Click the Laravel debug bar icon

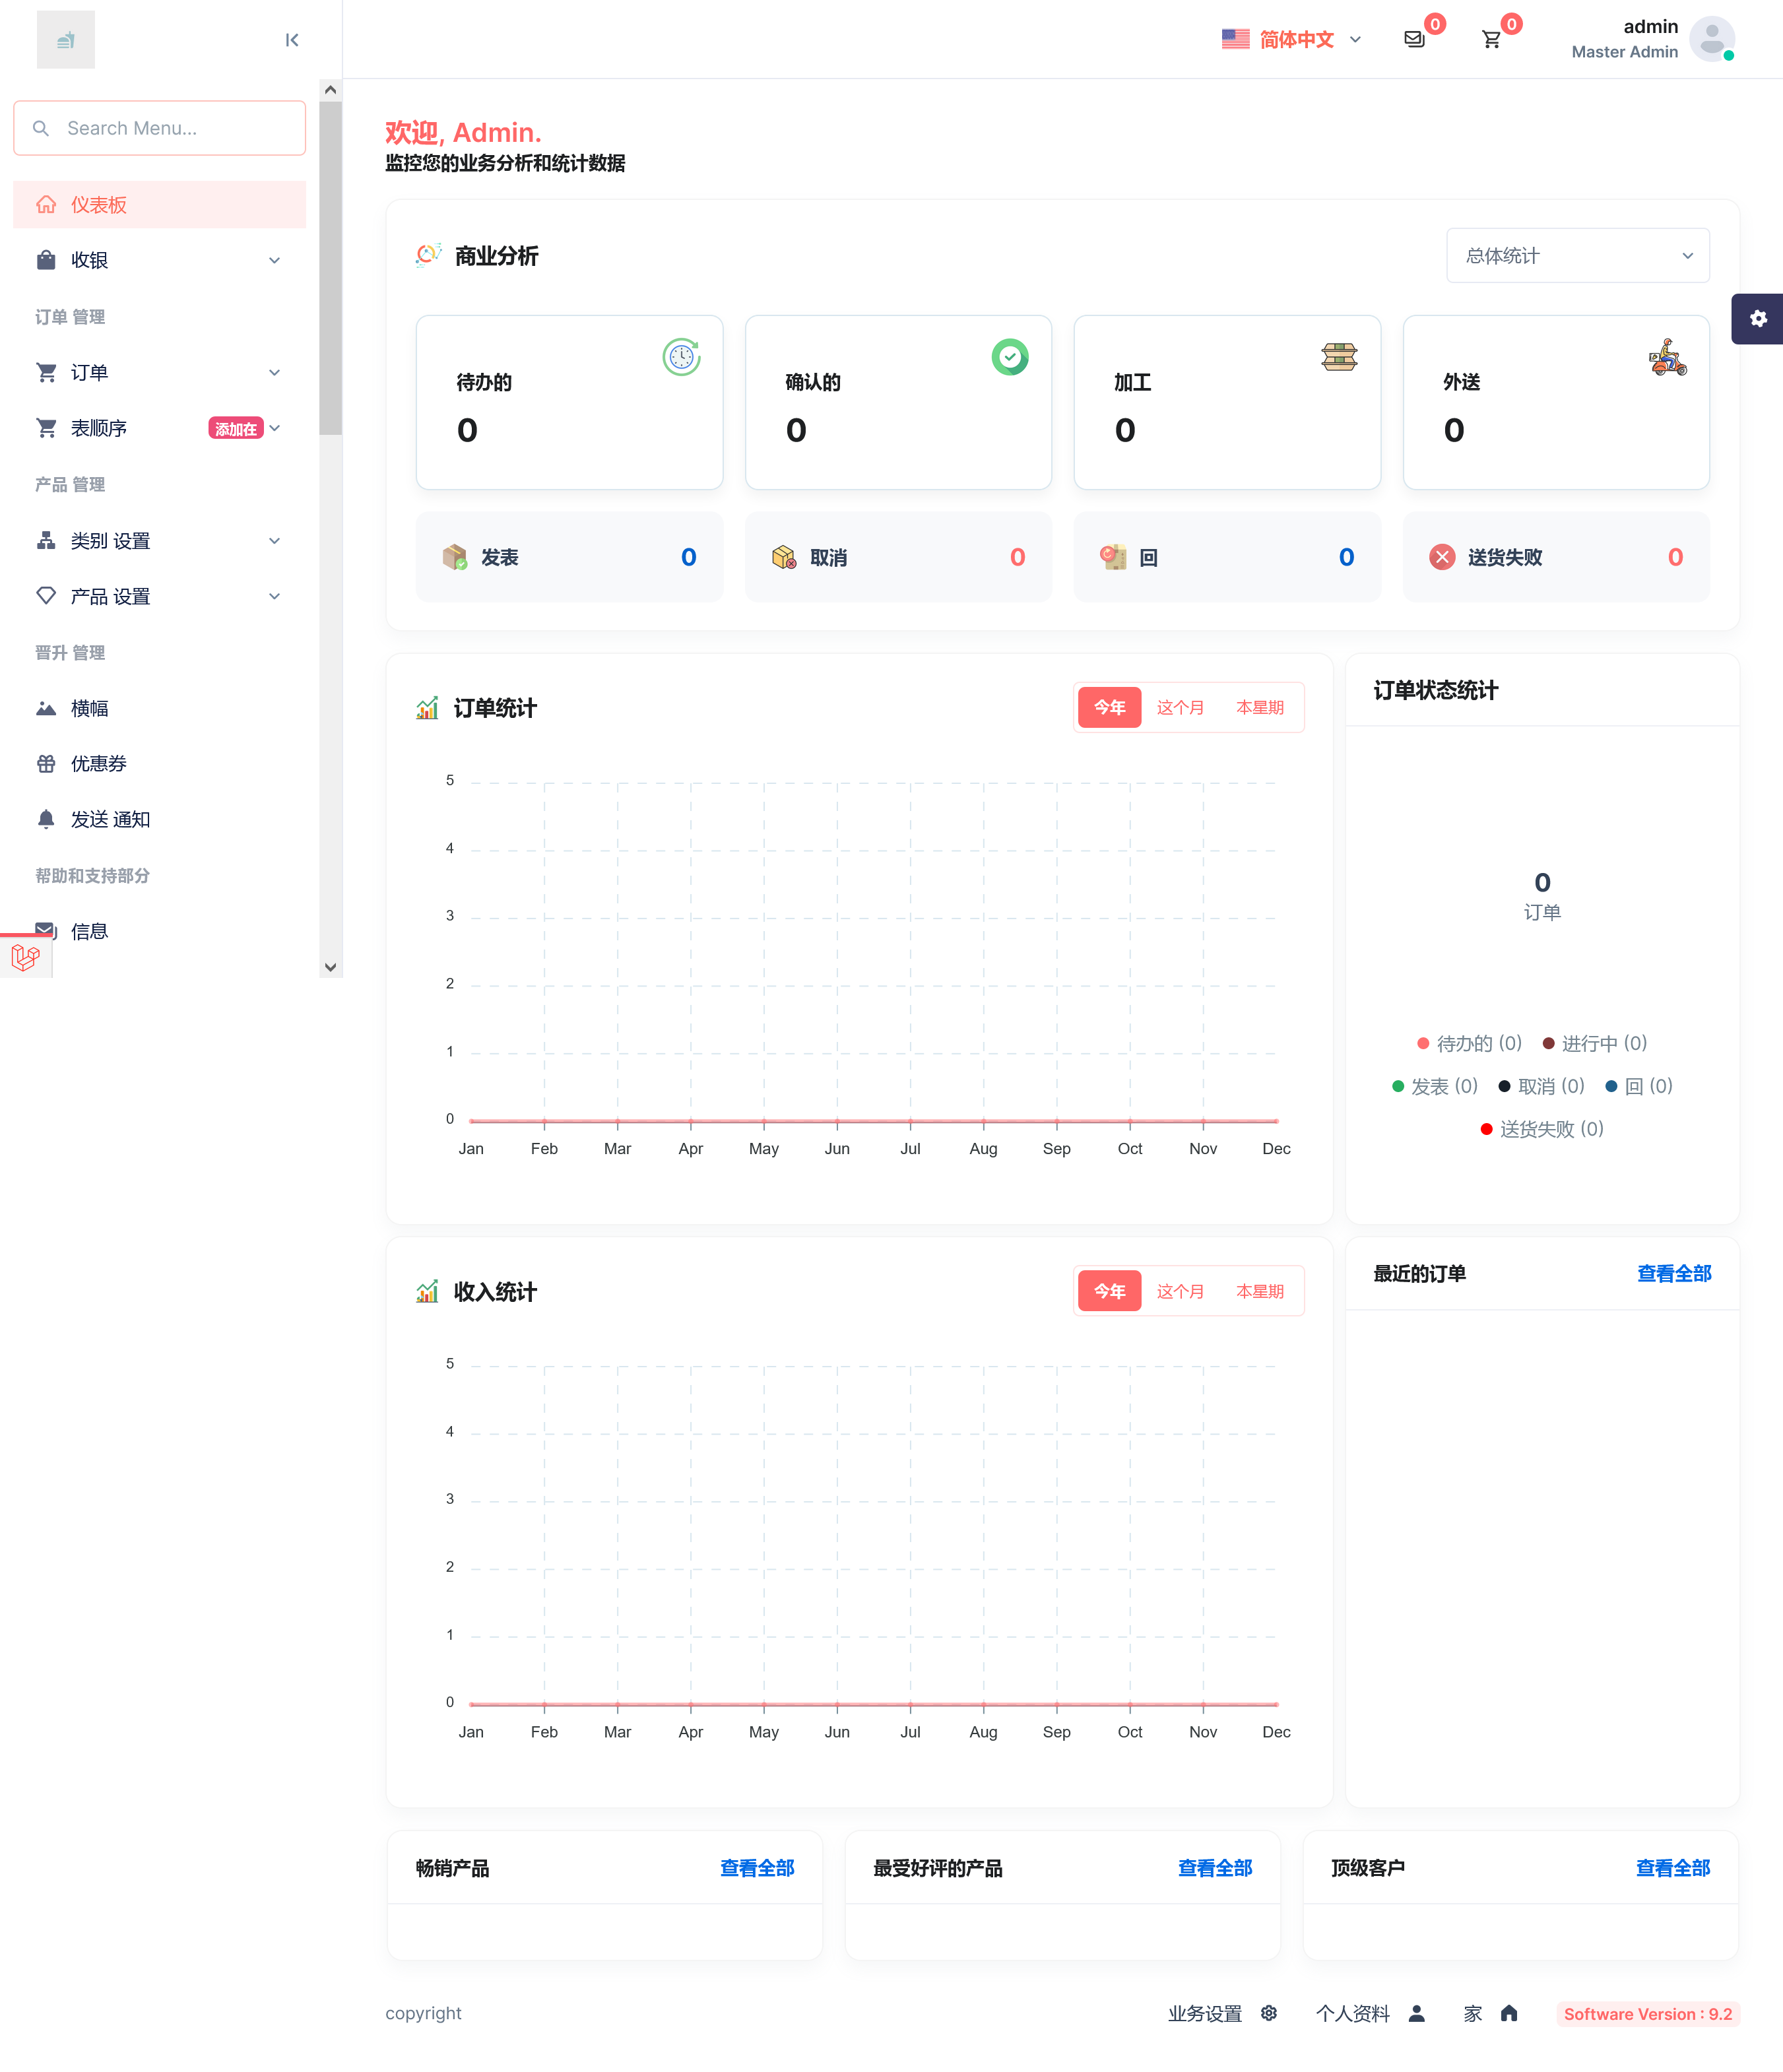pos(26,957)
